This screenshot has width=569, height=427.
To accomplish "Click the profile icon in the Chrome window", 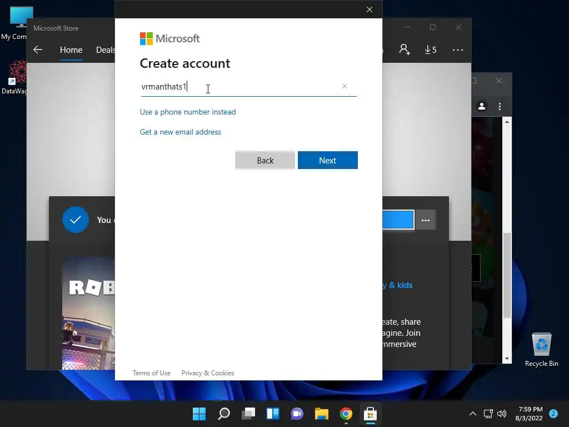I will click(482, 106).
